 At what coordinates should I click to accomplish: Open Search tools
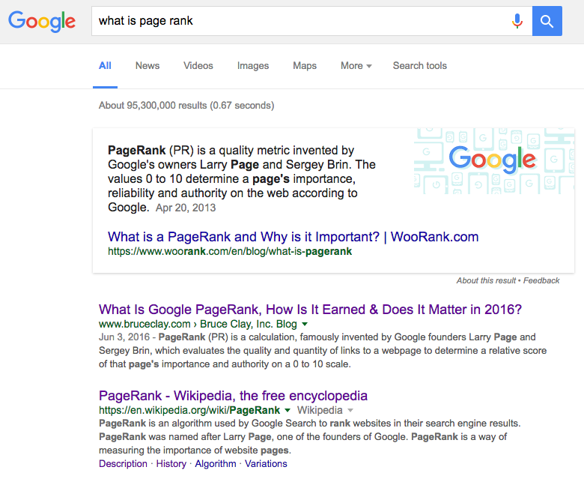[420, 66]
